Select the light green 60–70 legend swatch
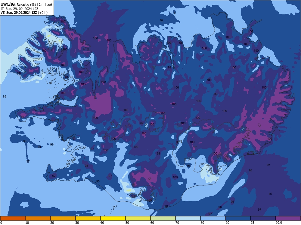This screenshot has width=301, height=225. pyautogui.click(x=163, y=218)
